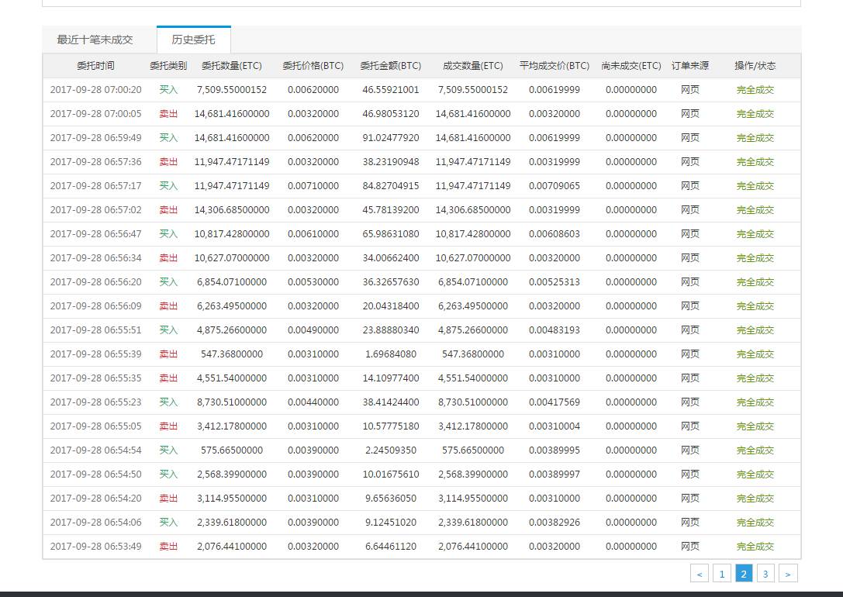The width and height of the screenshot is (843, 597).
Task: Click the 尚未成交(ETC) column header
Action: [x=631, y=66]
